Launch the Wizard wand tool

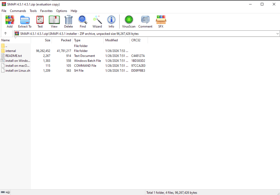(97, 21)
